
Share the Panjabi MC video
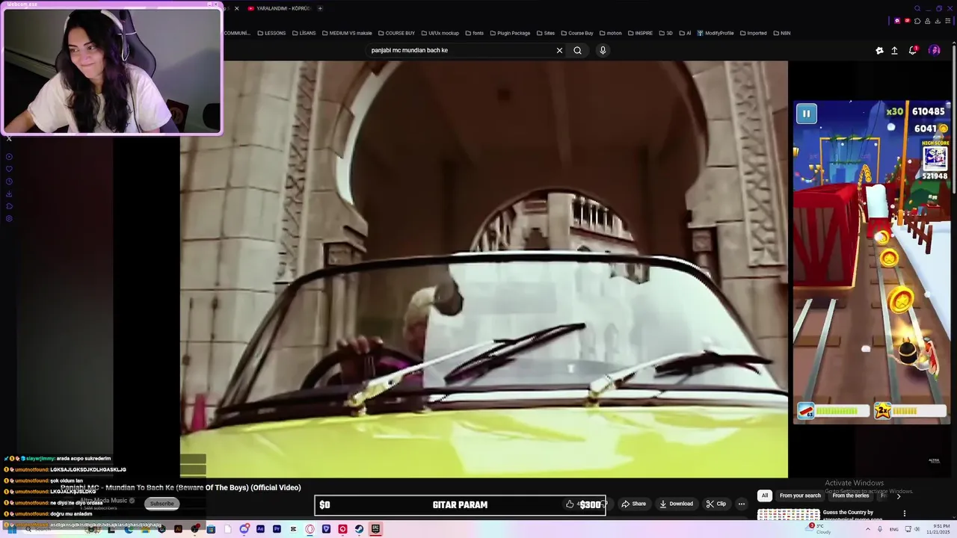[x=633, y=504]
